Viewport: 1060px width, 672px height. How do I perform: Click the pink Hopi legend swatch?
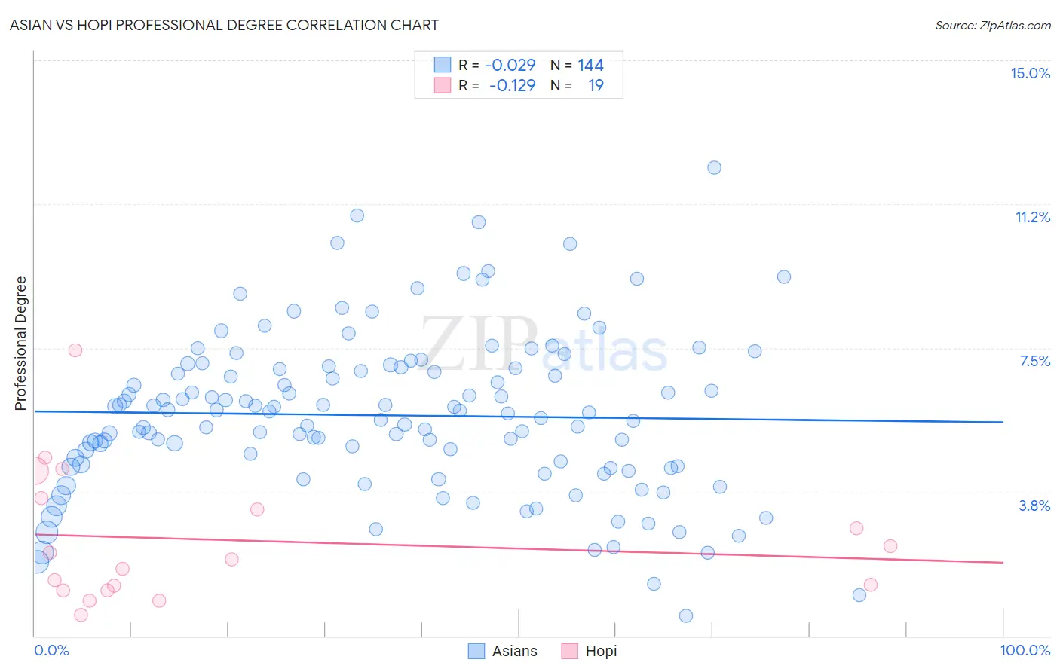tap(570, 651)
